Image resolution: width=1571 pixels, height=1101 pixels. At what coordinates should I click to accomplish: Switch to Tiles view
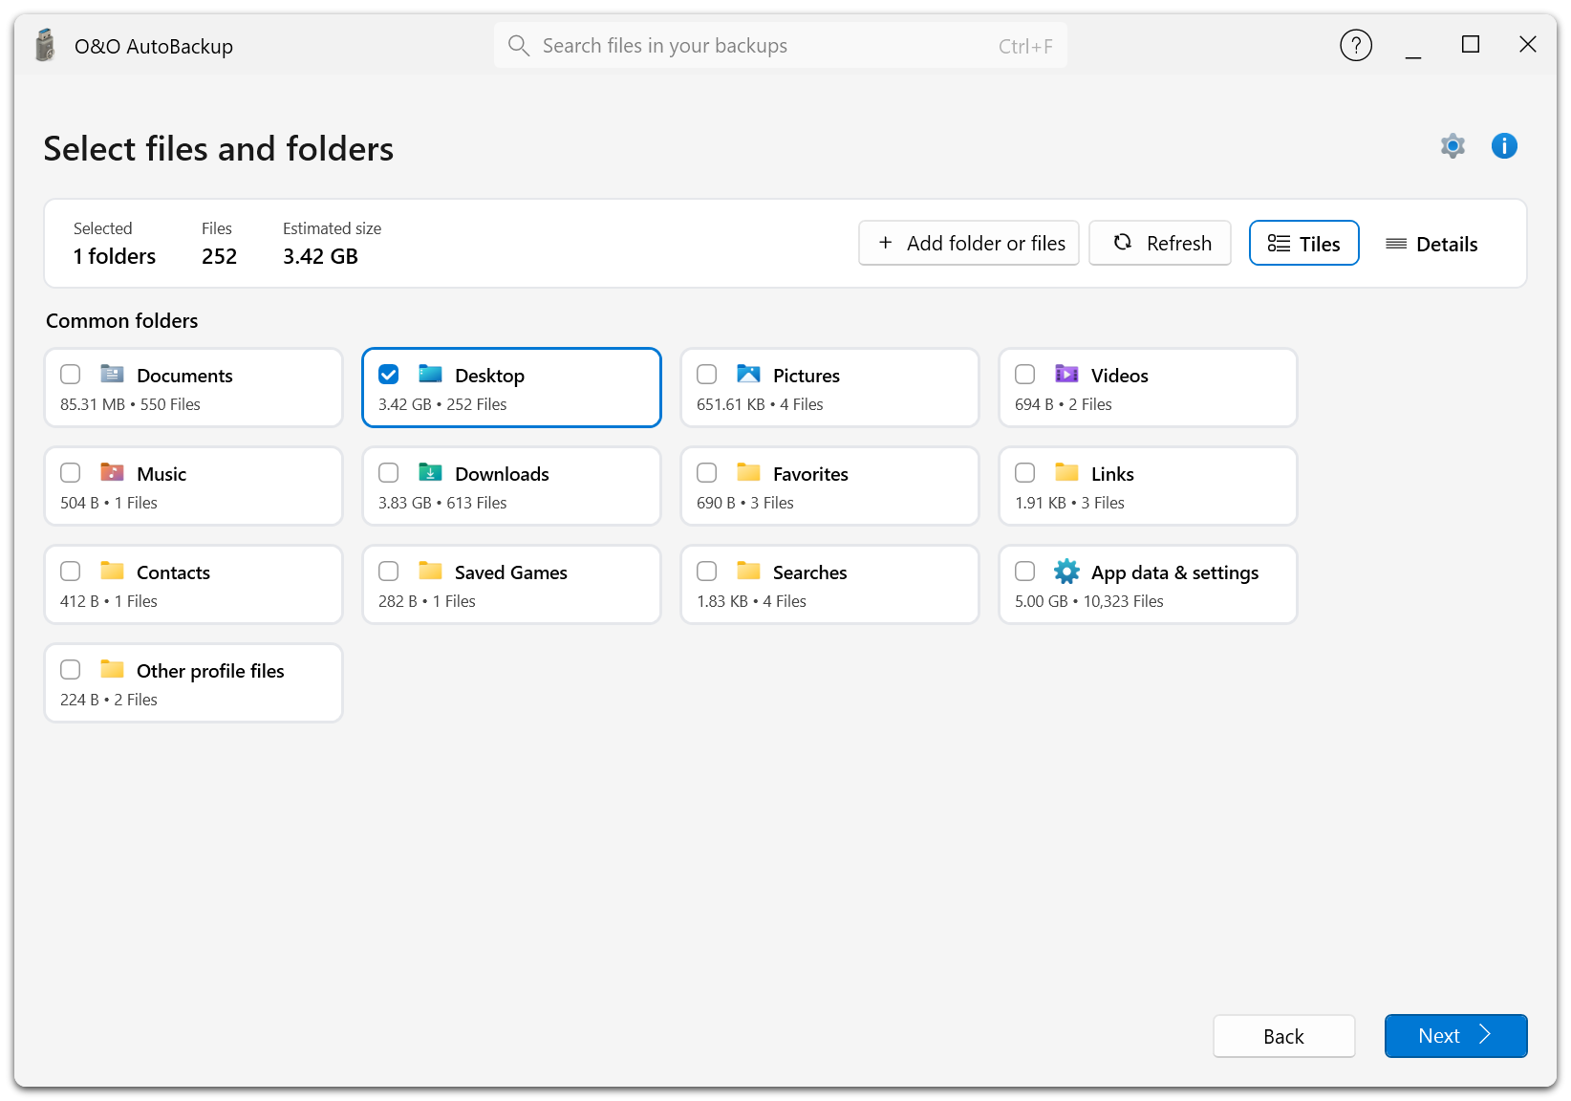(1303, 244)
